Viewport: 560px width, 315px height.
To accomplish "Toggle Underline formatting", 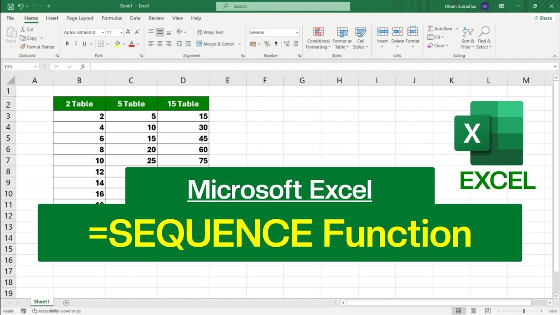I will [x=84, y=44].
